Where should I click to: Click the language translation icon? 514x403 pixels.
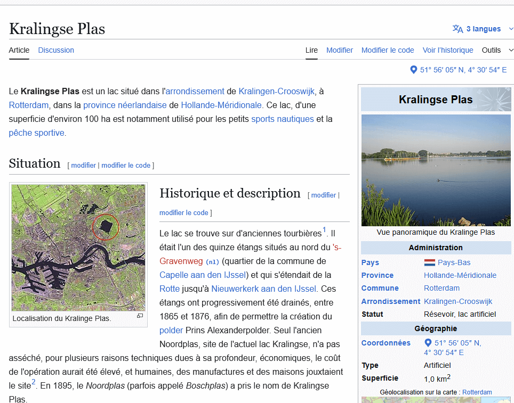[457, 29]
